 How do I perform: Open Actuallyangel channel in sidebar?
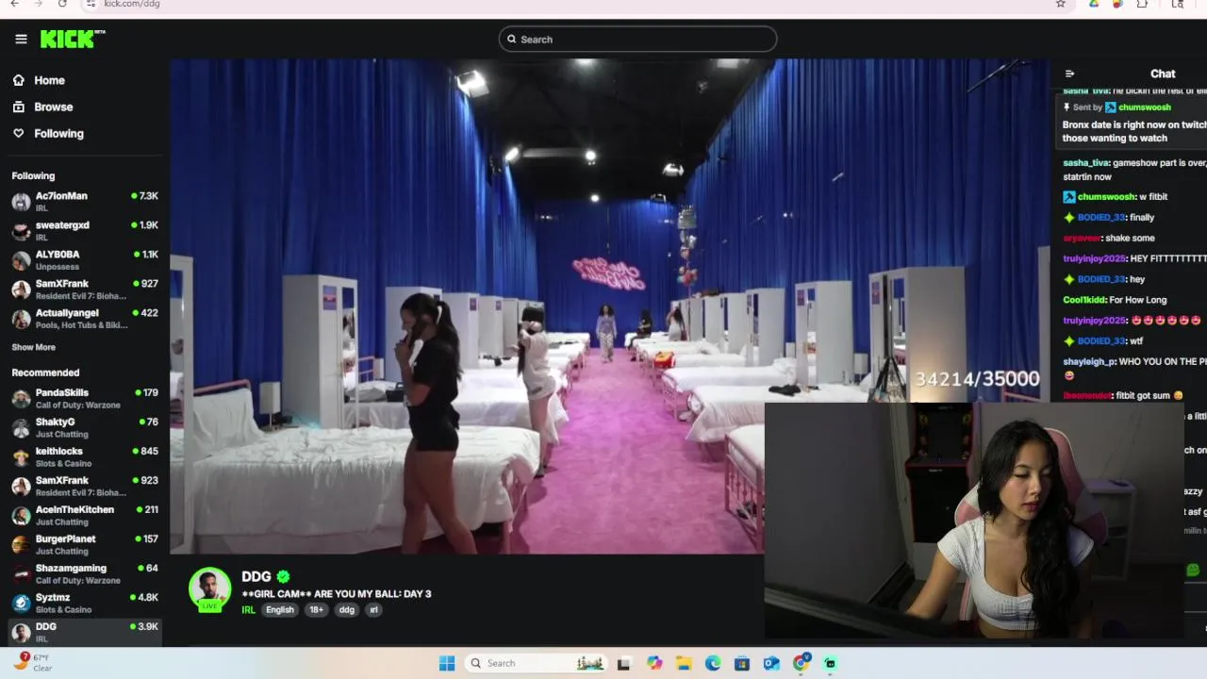(x=84, y=319)
